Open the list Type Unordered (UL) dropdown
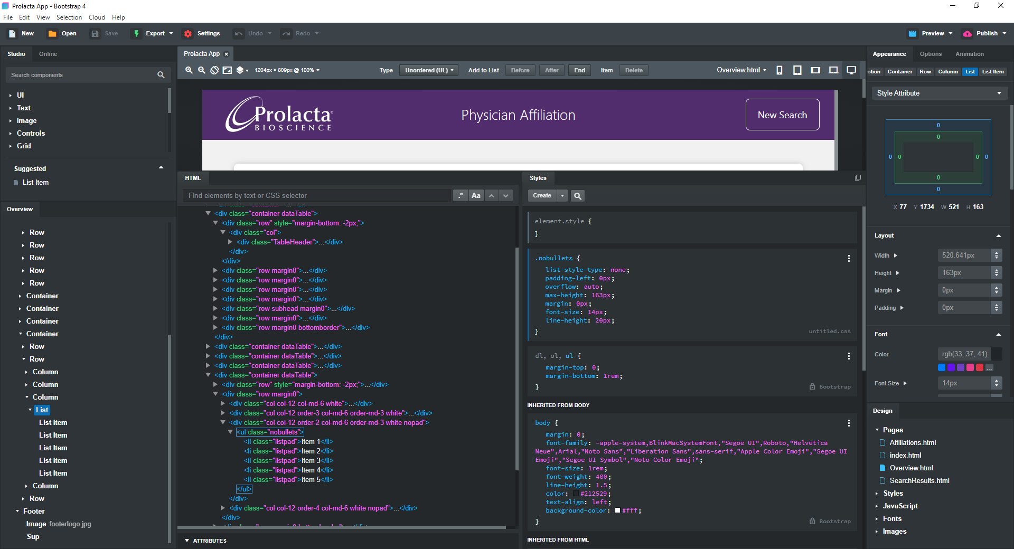The image size is (1014, 549). 429,70
